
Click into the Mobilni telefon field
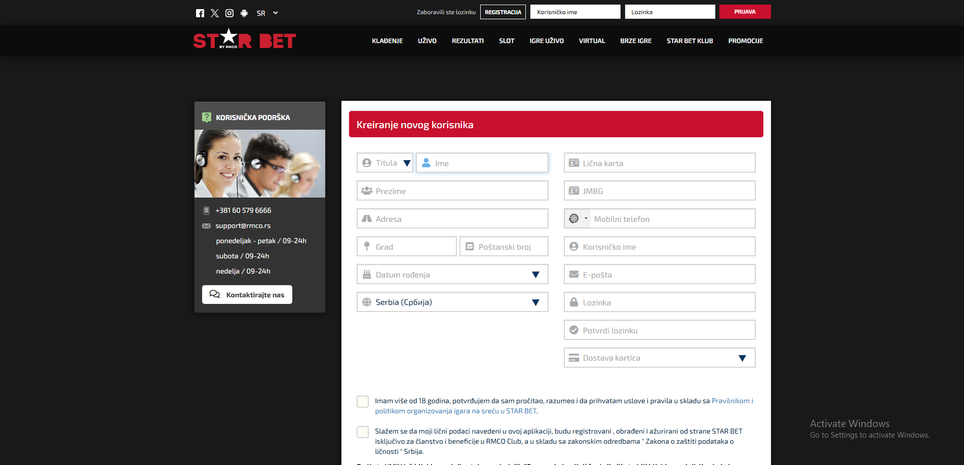[x=673, y=218]
